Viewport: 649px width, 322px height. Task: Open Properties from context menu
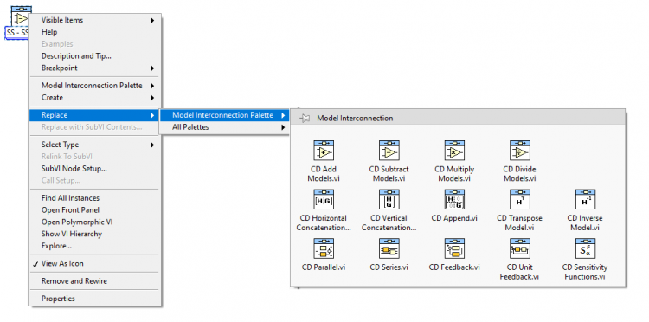(95, 299)
